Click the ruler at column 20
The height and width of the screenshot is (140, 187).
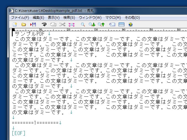[x=69, y=30]
